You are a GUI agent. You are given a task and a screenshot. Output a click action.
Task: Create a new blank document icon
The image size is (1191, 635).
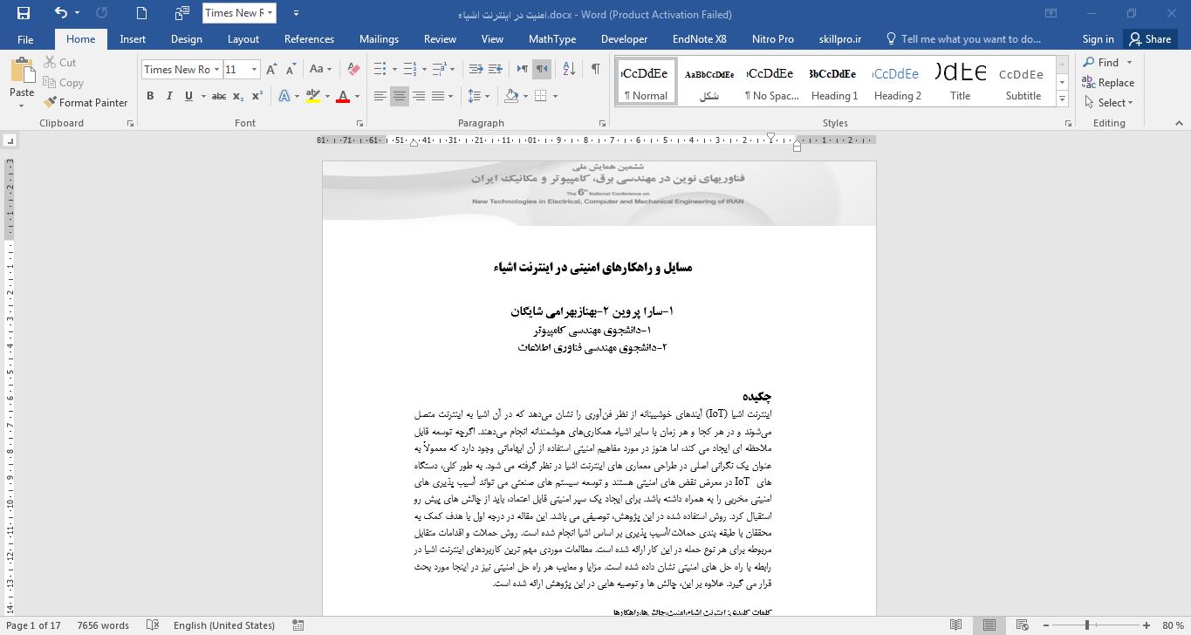[x=142, y=13]
